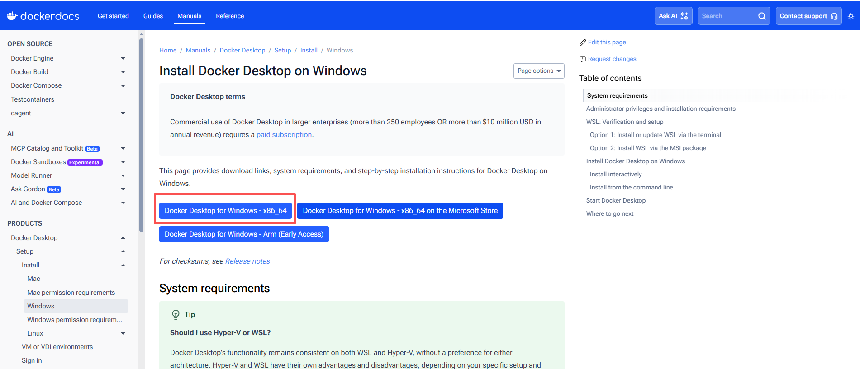This screenshot has width=860, height=369.
Task: Click Edit this page link
Action: 607,42
